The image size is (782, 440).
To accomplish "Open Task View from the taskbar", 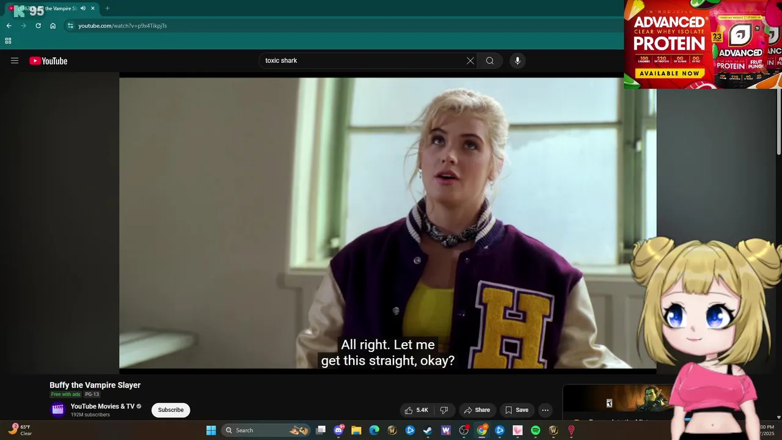I will point(321,430).
